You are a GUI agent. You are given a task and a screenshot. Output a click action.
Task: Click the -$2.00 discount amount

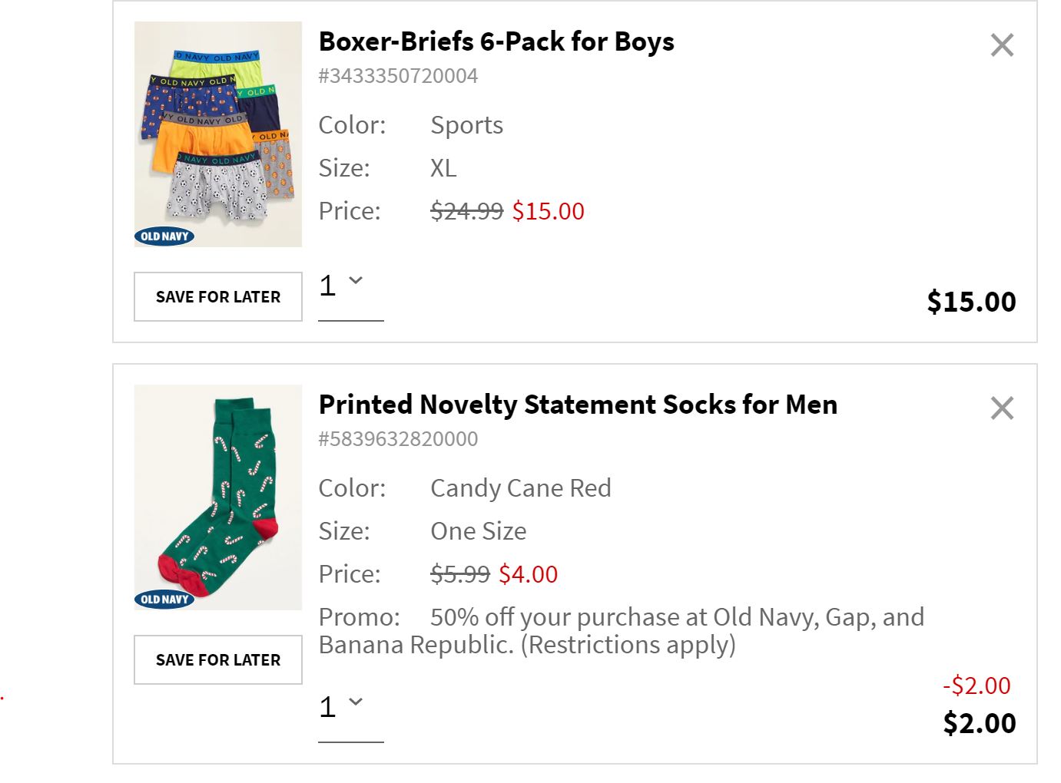(x=977, y=686)
